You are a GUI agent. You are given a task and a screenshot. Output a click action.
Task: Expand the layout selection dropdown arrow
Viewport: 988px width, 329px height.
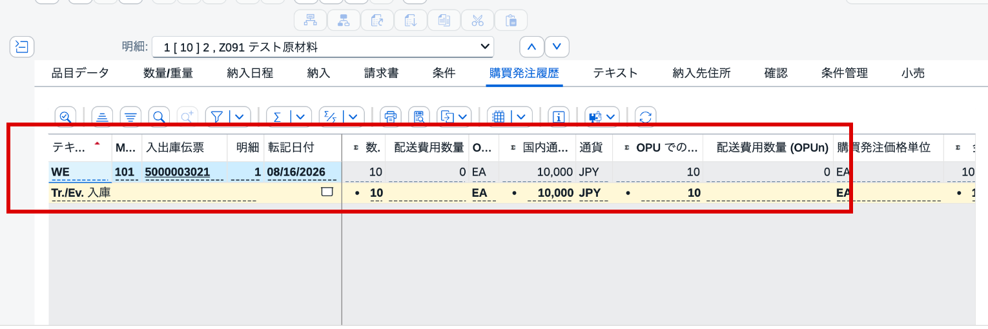[x=521, y=117]
